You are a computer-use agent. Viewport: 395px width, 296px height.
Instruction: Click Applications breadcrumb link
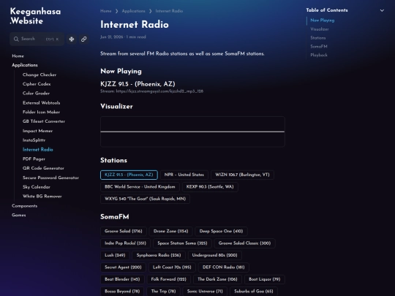[x=134, y=11]
